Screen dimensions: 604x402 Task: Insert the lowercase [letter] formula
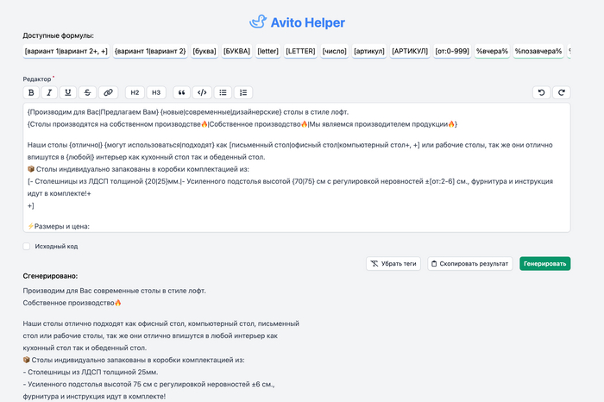tap(268, 51)
